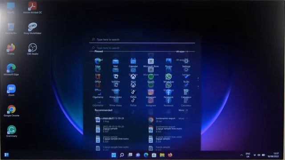The height and width of the screenshot is (160, 285).
Task: Open the Chat icon in taskbar
Action: pos(138,155)
